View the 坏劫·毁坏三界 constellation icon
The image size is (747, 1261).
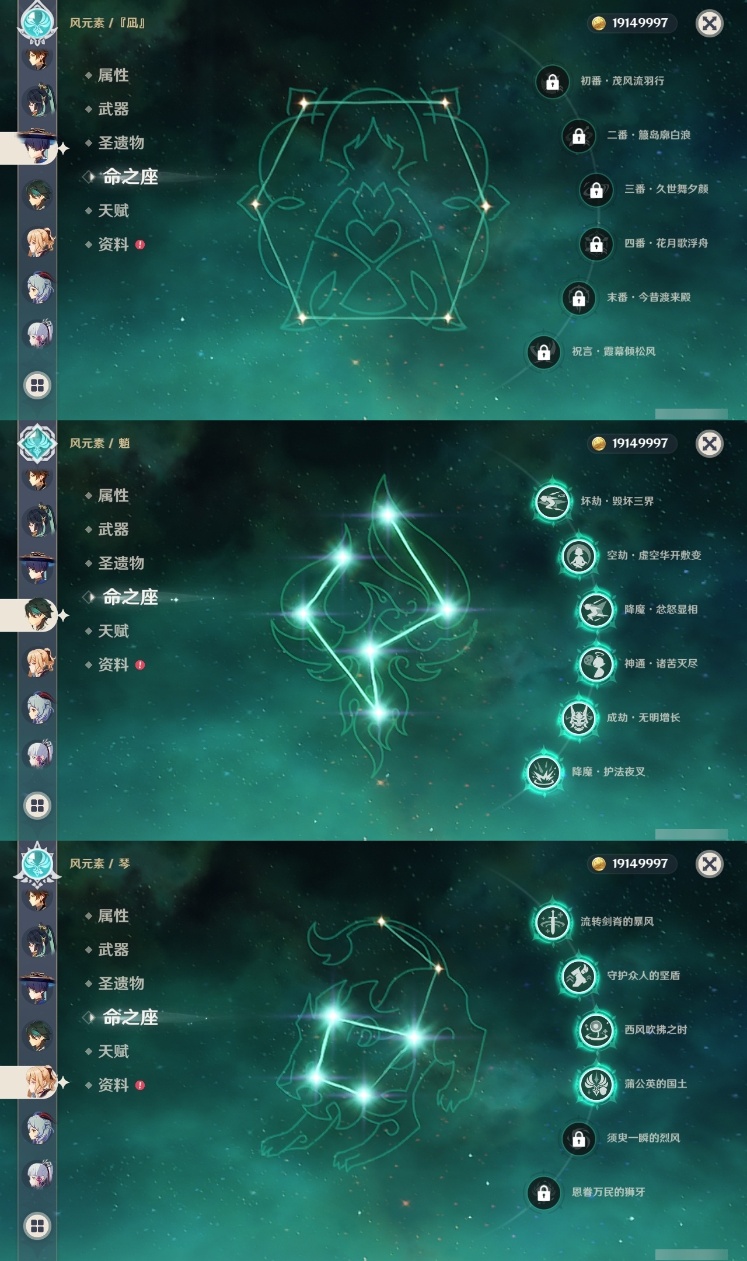coord(553,501)
